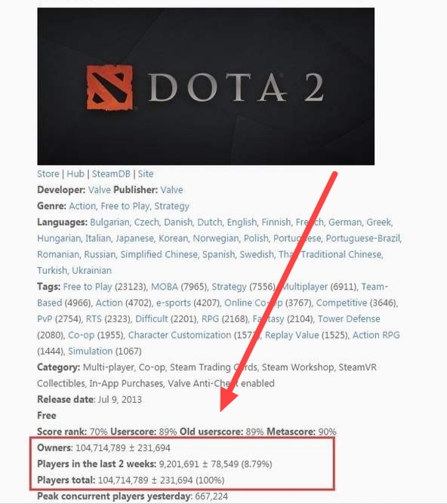Click the Replay Value tag
Screen dimensions: 447x504
coord(292,334)
